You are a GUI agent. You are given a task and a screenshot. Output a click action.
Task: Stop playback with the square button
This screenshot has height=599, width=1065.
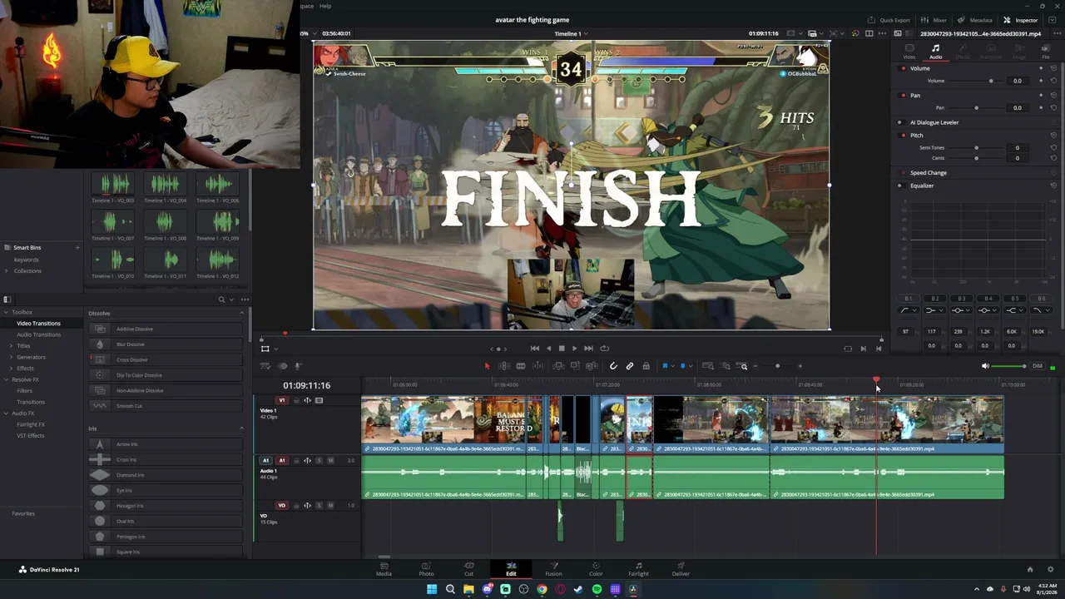pyautogui.click(x=562, y=349)
